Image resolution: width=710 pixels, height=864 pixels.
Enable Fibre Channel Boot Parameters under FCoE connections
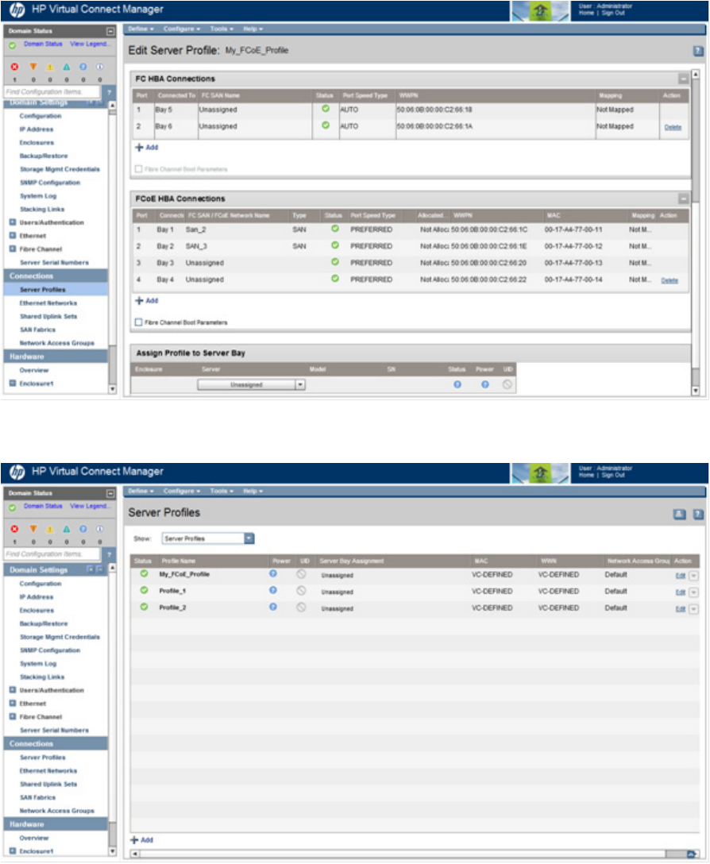(139, 322)
